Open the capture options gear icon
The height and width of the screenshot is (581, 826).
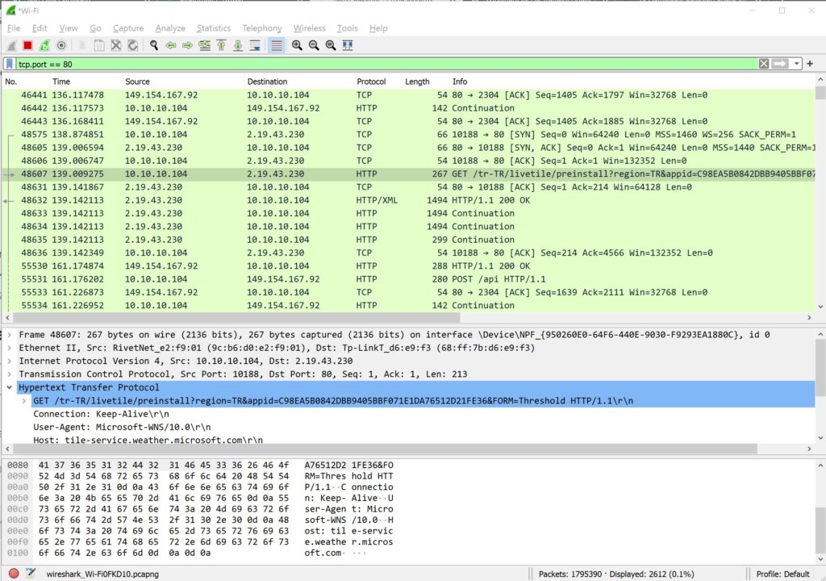coord(61,46)
